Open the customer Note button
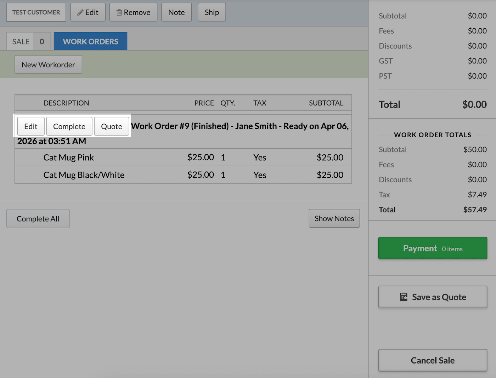 click(x=176, y=12)
